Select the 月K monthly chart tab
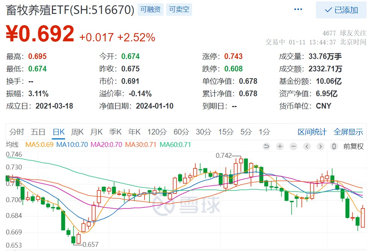Viewport: 376px width, 251px height. pos(96,132)
